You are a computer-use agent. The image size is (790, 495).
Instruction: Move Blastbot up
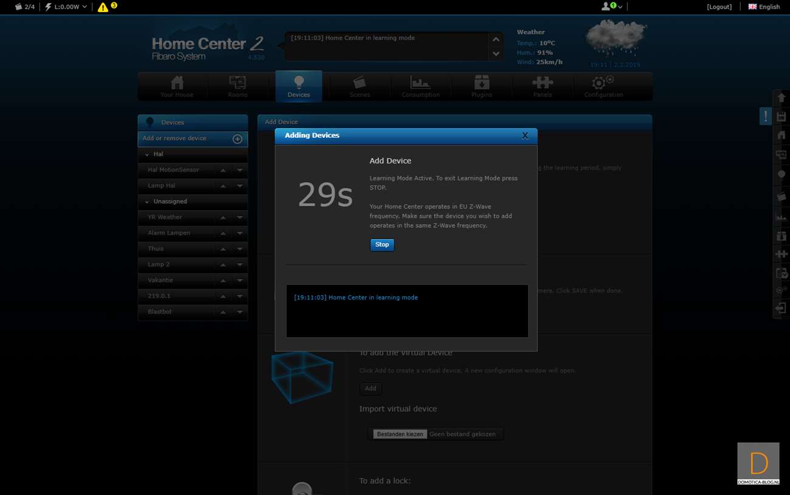[x=223, y=312]
